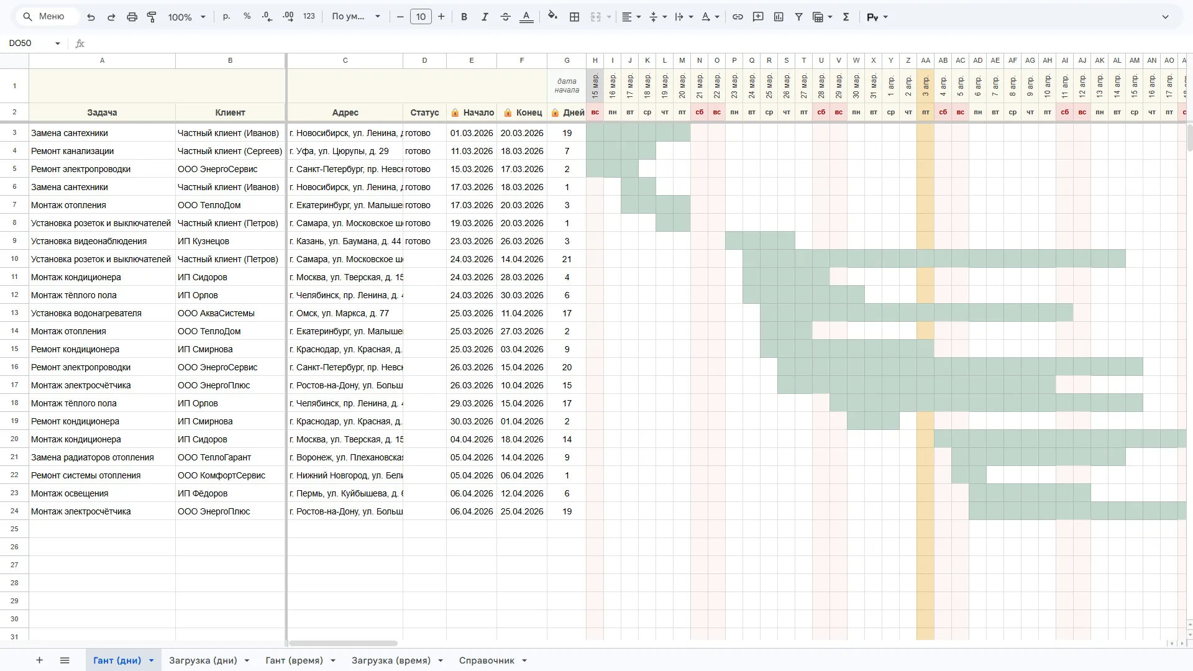The image size is (1193, 671).
Task: Open the borders icon
Action: click(575, 17)
